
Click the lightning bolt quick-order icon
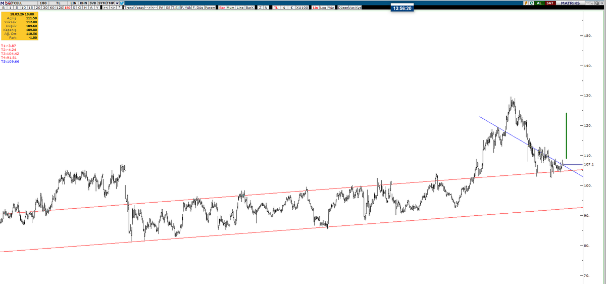pos(526,3)
